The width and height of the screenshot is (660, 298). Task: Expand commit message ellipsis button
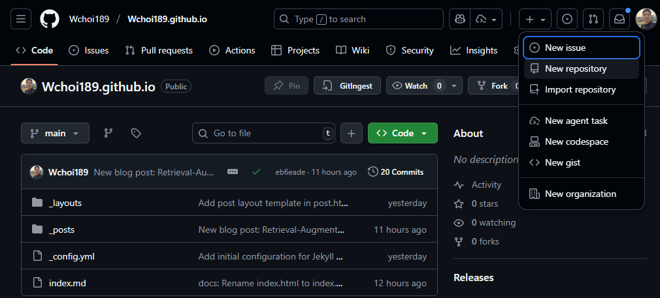[233, 172]
